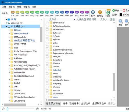Image resolution: width=129 pixels, height=112 pixels.
Task: Tick the SuperDir checkbox
Action: 47,47
